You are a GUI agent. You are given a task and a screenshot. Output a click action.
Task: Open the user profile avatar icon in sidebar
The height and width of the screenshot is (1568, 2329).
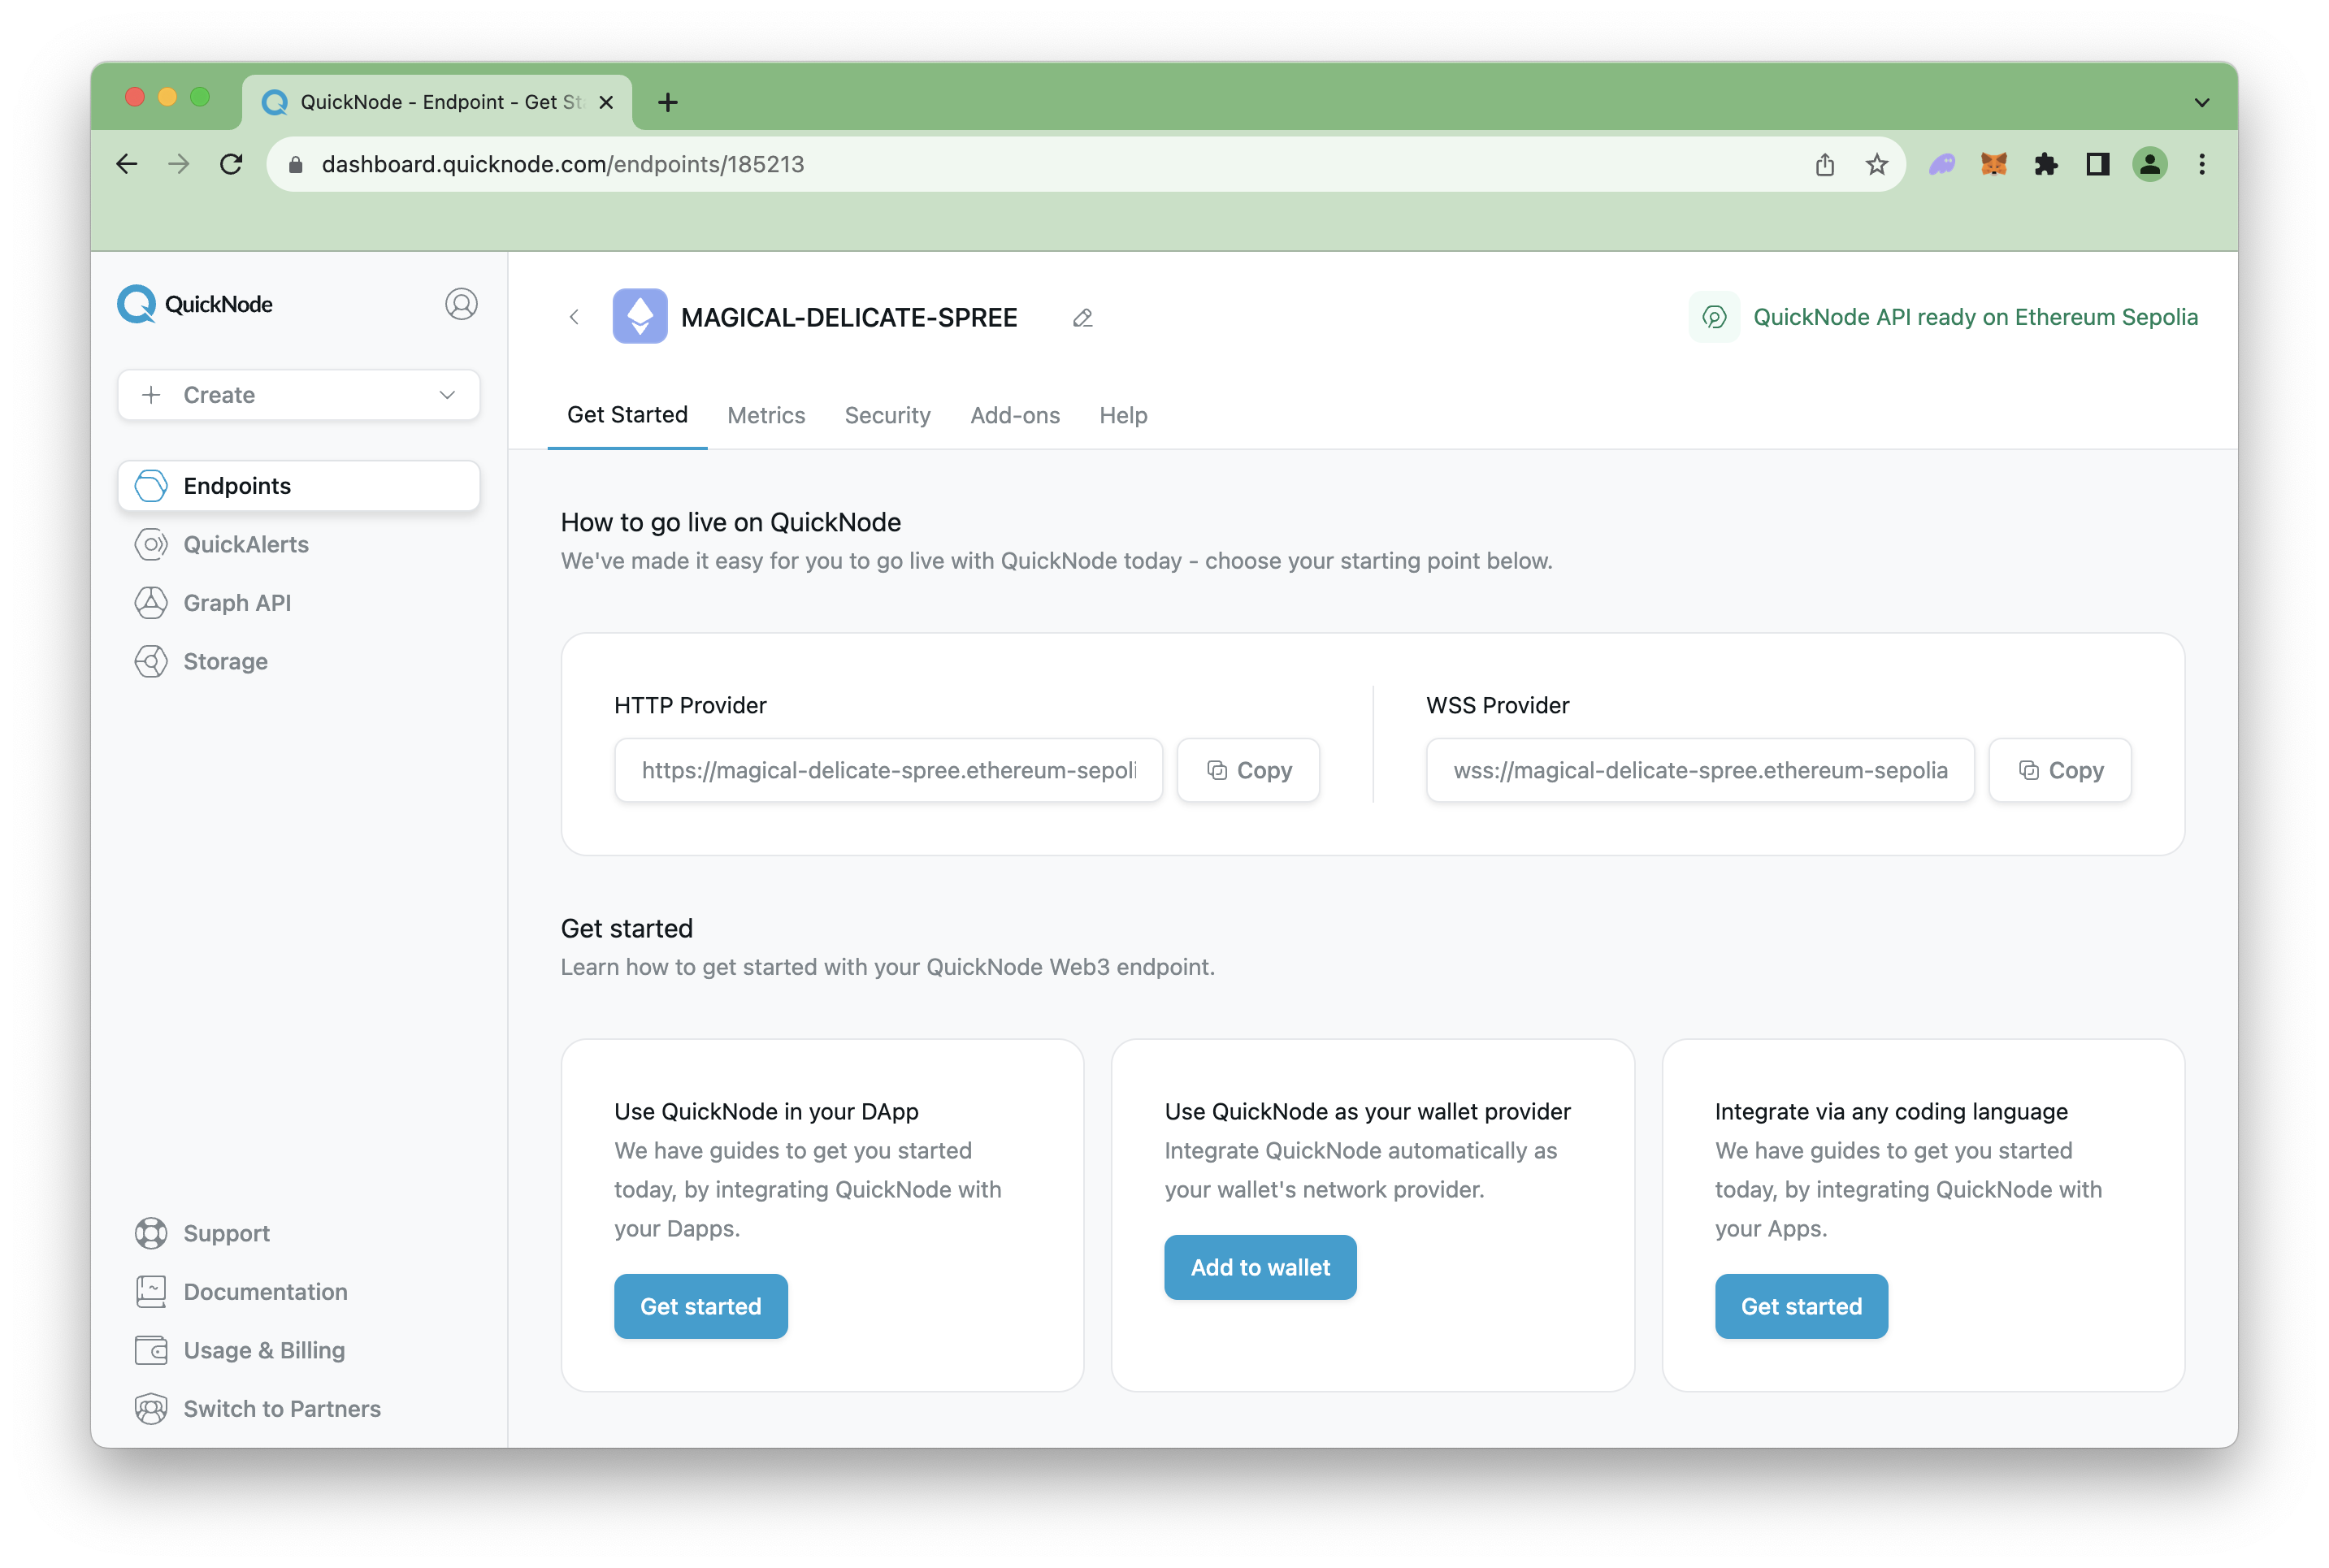pyautogui.click(x=461, y=304)
